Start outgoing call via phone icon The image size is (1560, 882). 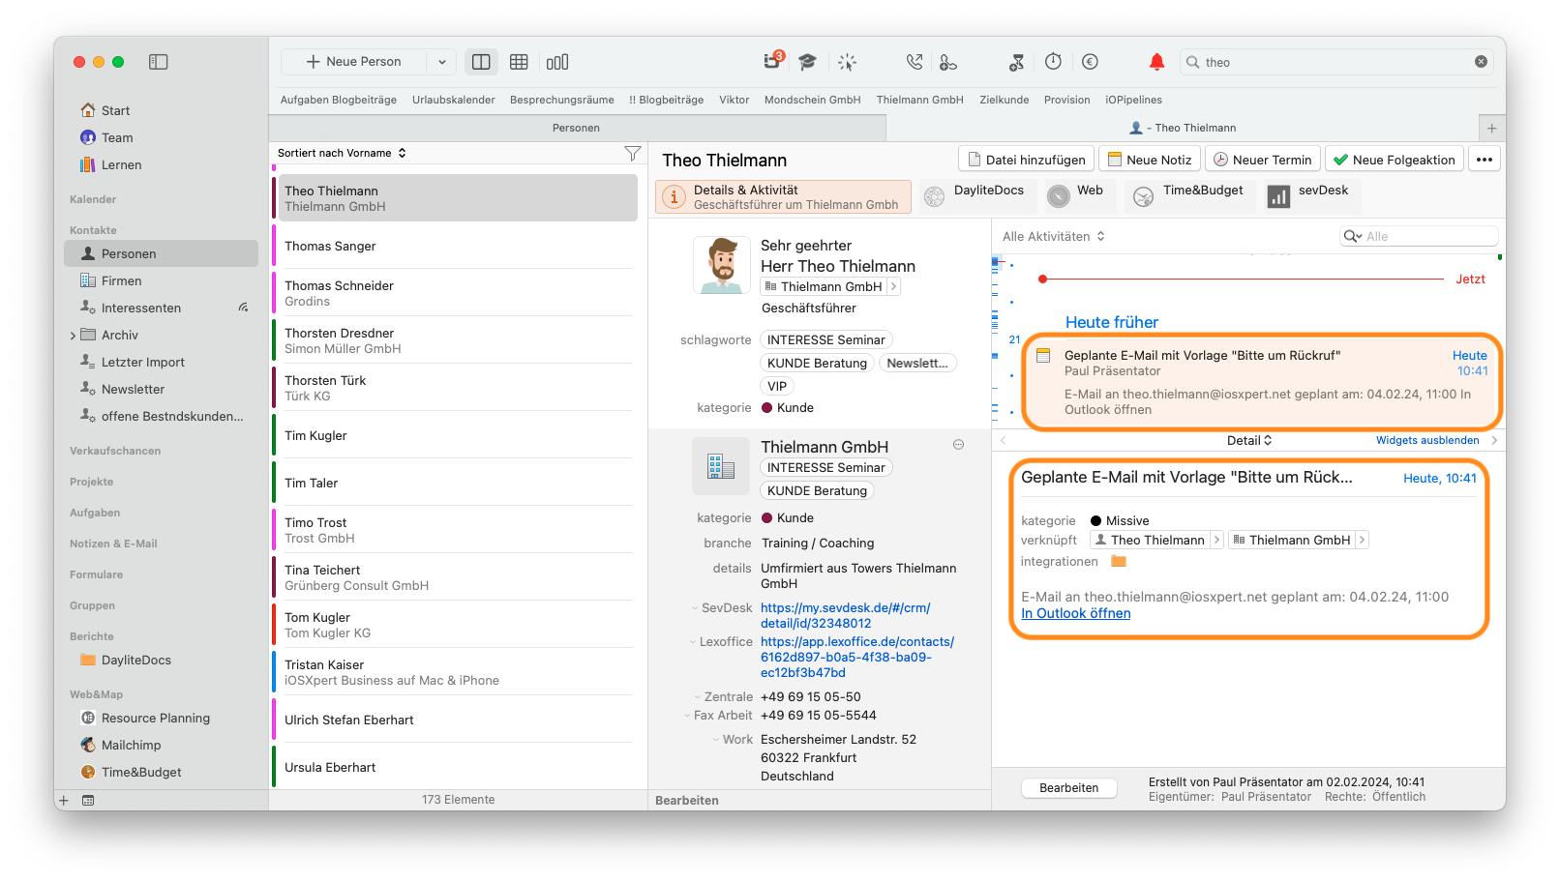click(915, 62)
